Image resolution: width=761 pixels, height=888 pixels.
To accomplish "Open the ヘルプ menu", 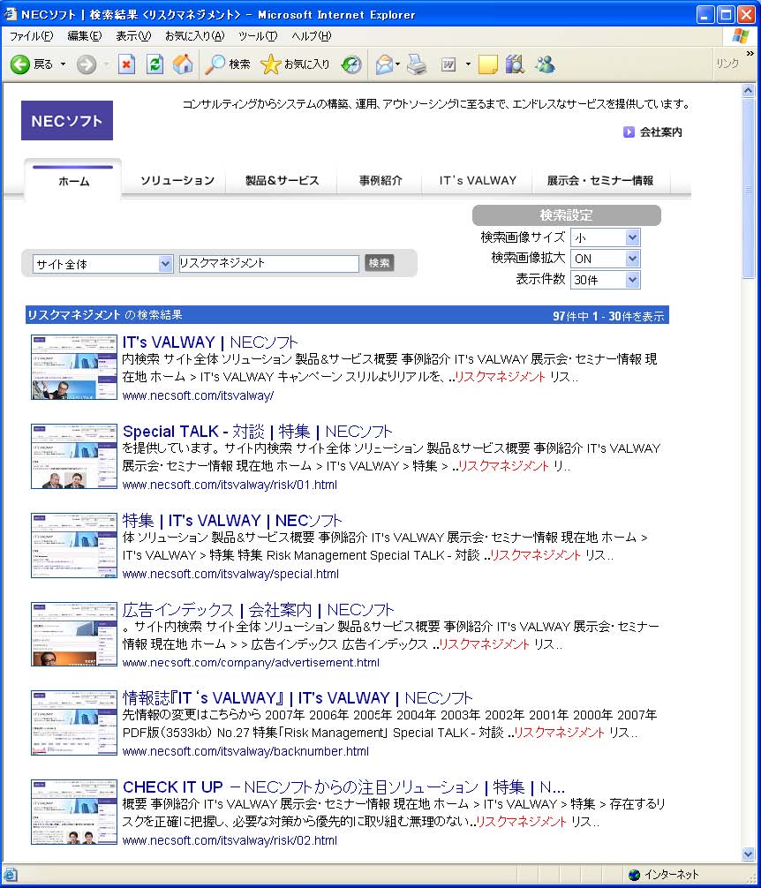I will [311, 35].
